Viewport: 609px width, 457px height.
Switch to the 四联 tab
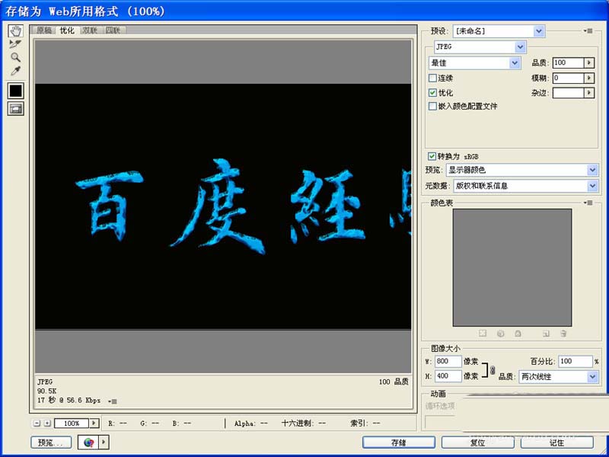click(x=113, y=30)
